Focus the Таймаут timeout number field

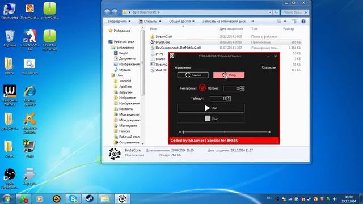pos(218,99)
